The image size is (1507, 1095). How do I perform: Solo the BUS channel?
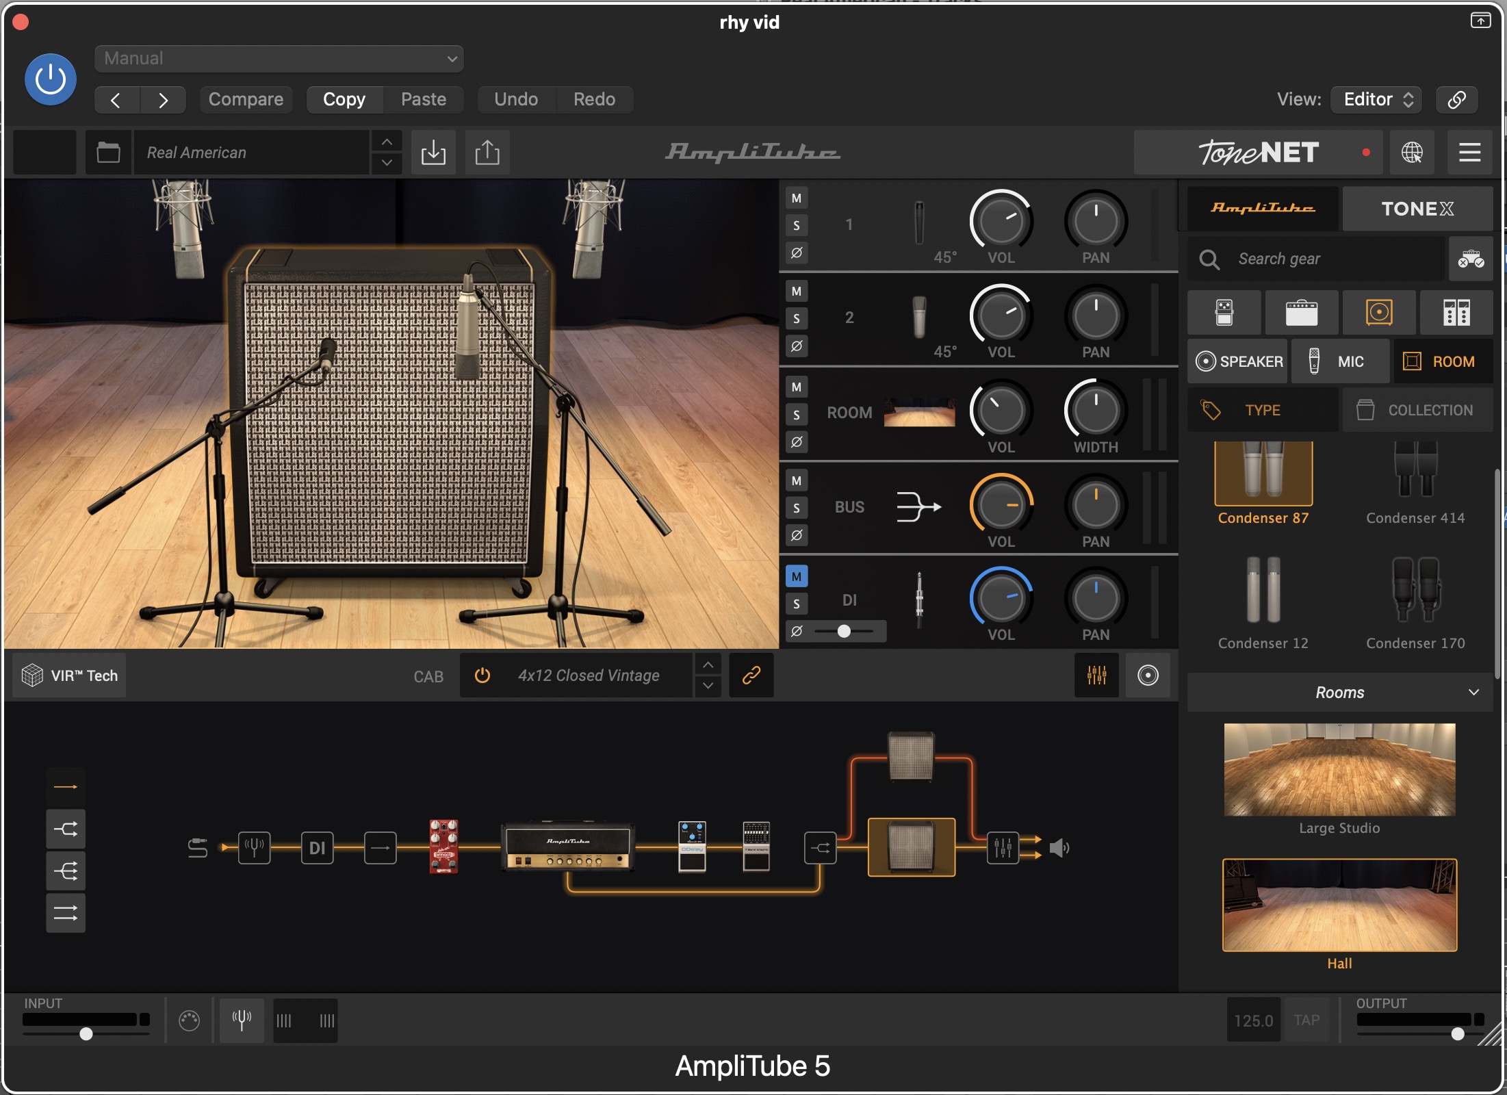(797, 508)
